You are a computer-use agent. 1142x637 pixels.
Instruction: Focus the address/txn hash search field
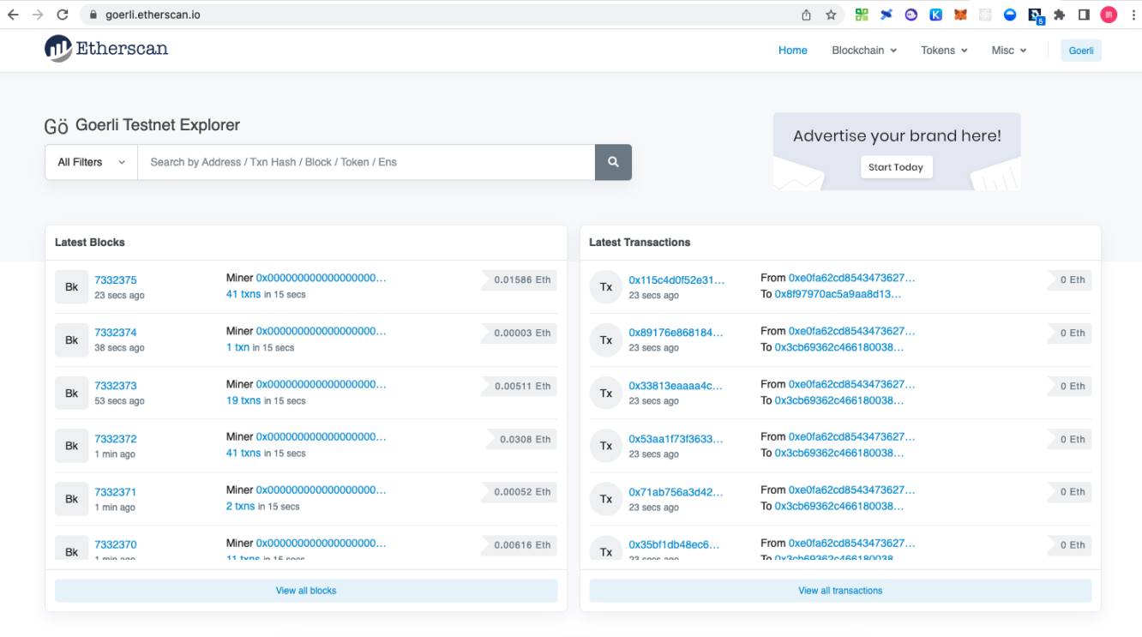[x=366, y=162]
